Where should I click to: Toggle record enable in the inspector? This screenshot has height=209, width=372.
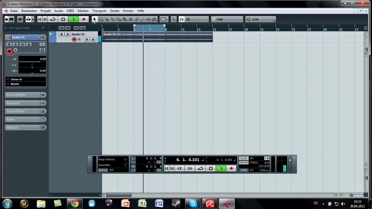click(10, 51)
